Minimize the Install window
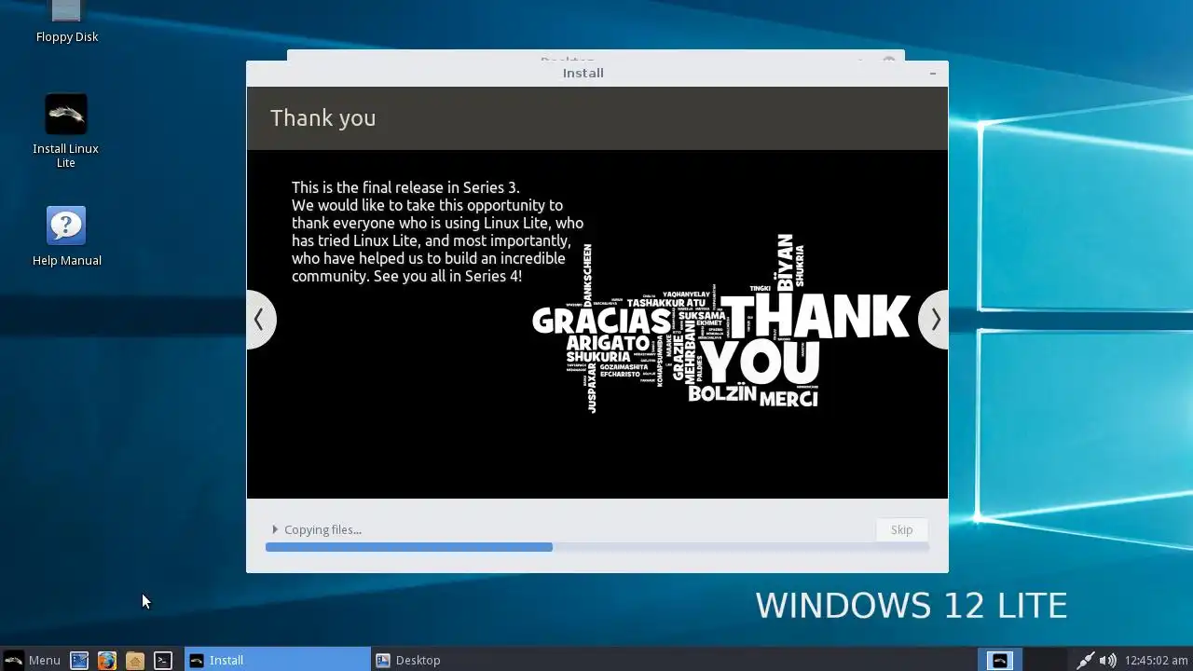This screenshot has height=671, width=1193. [x=932, y=73]
